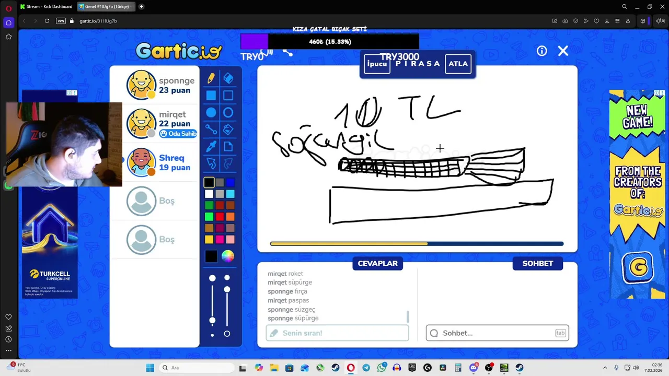
Task: Open Discord from the taskbar
Action: 474,368
